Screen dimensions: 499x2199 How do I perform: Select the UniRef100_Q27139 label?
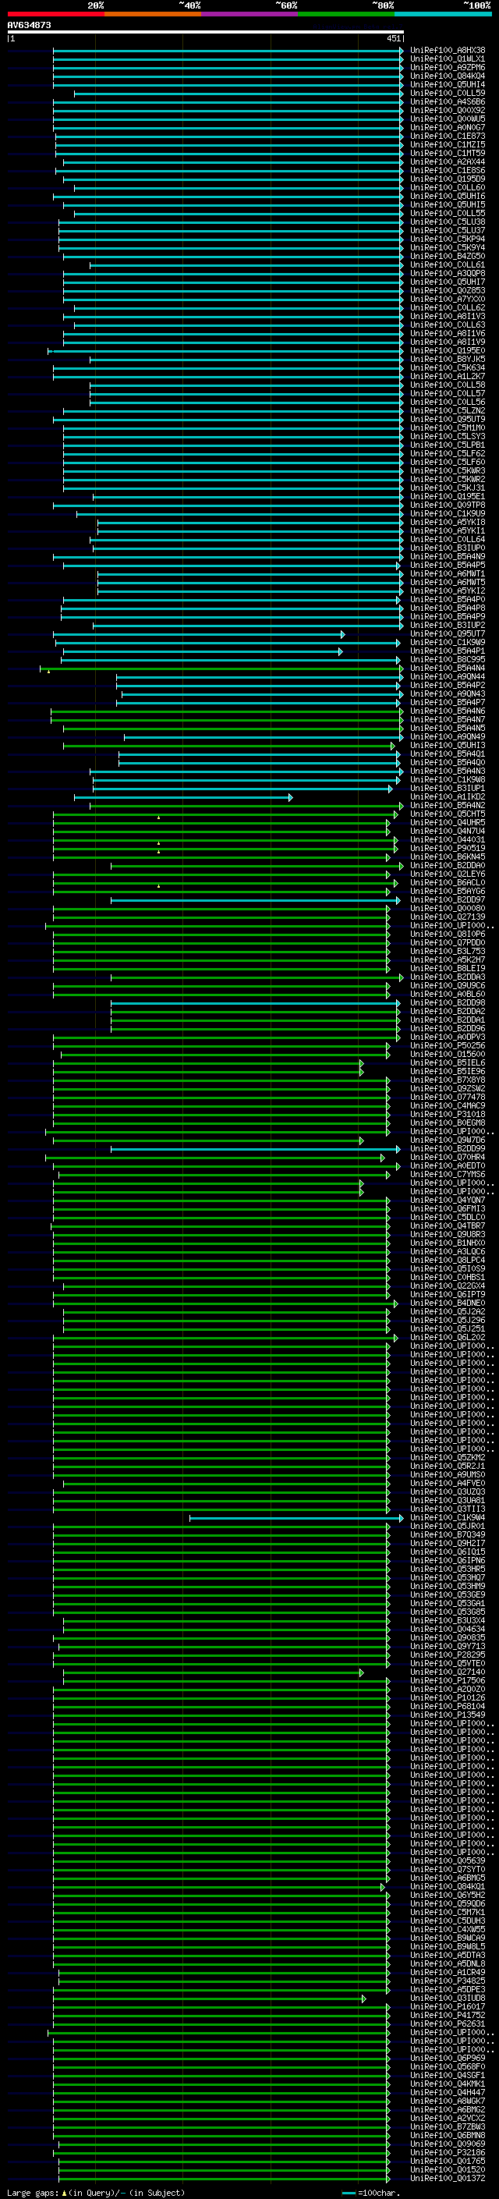click(447, 917)
